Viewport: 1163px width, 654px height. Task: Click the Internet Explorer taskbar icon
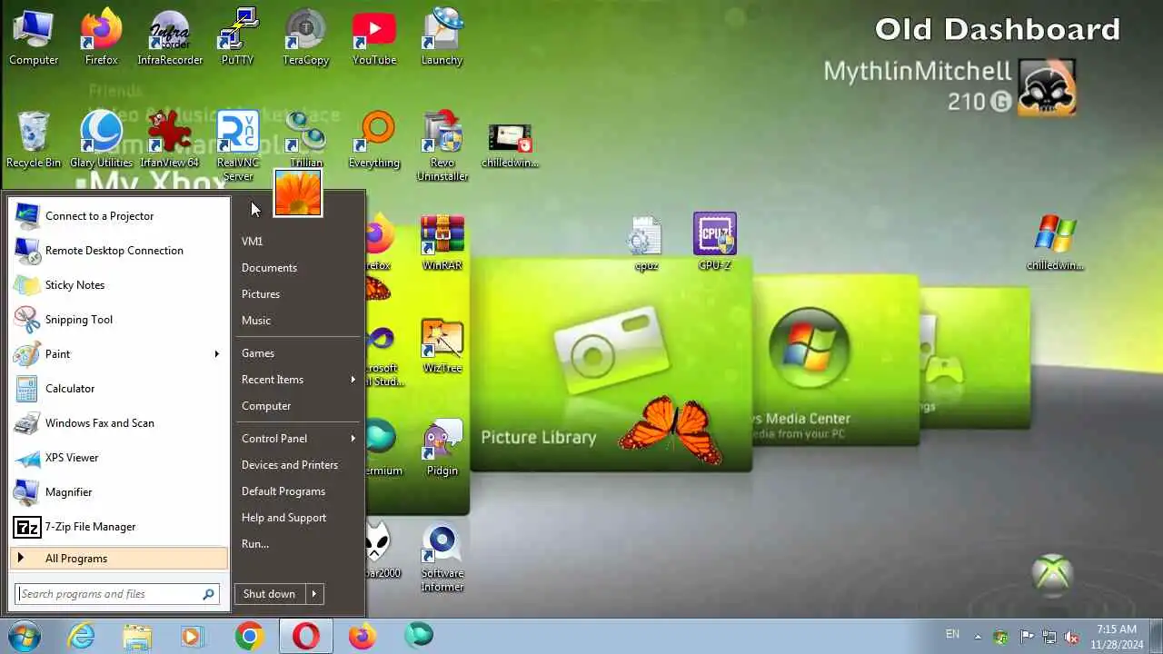tap(82, 636)
